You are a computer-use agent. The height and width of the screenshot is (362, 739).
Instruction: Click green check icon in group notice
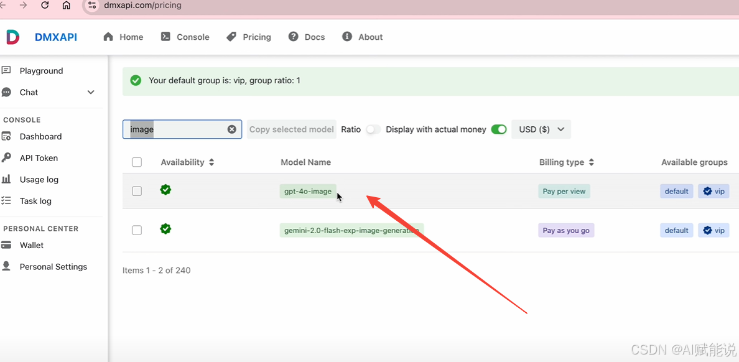pyautogui.click(x=136, y=81)
